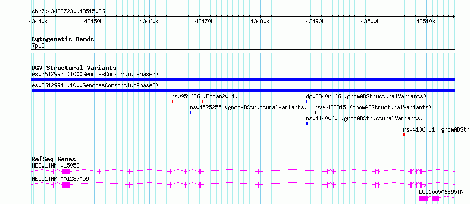The height and width of the screenshot is (204, 470).
Task: Select the Cytogenetic Bands track title
Action: (63, 39)
